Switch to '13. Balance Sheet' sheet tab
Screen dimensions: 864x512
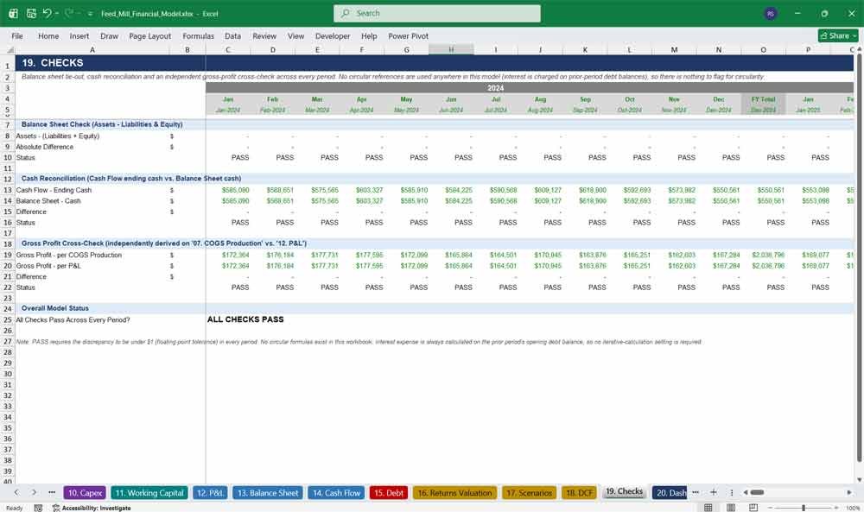click(268, 493)
